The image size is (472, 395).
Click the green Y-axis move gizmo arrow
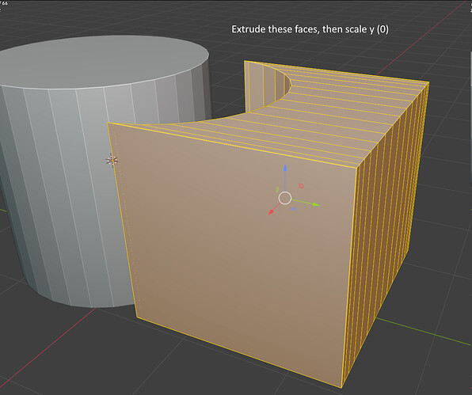[316, 204]
